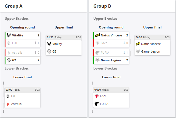The height and width of the screenshot is (118, 176).
Task: Click the Group A heading
Action: 13,6
